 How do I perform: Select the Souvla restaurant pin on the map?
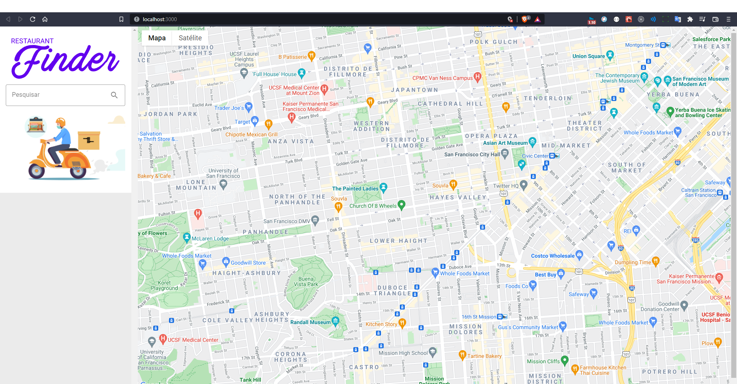(x=454, y=185)
